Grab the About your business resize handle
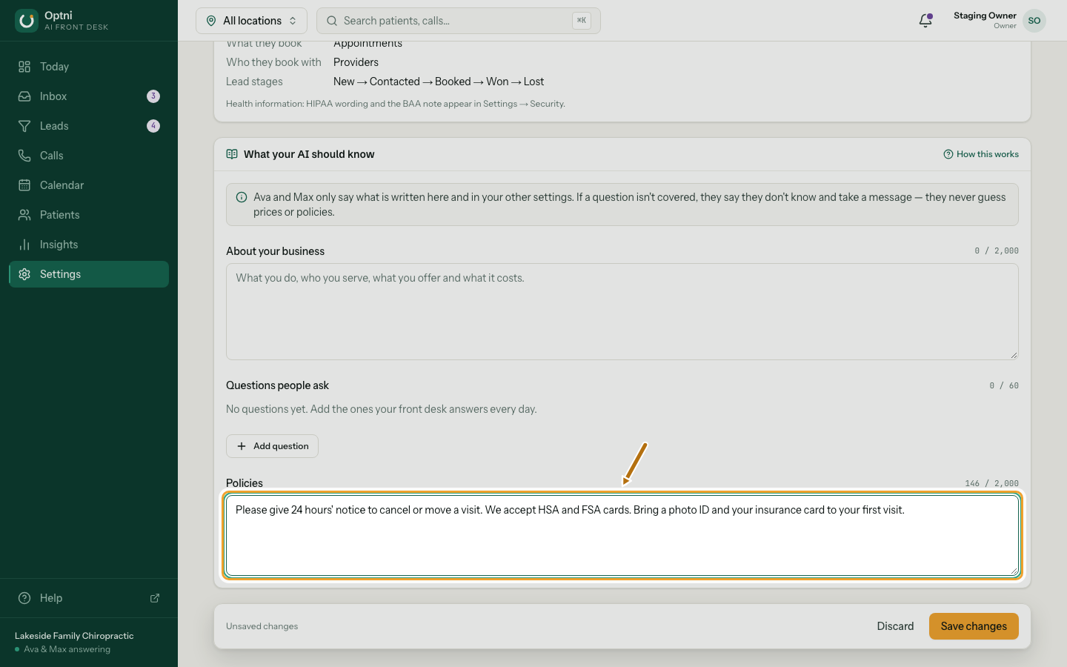 (x=1014, y=355)
